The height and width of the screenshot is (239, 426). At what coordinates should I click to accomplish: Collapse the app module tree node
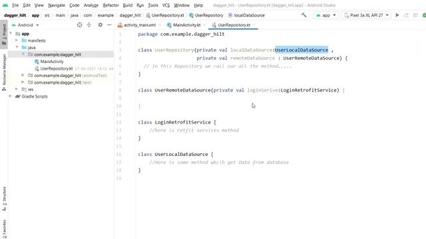[x=11, y=33]
